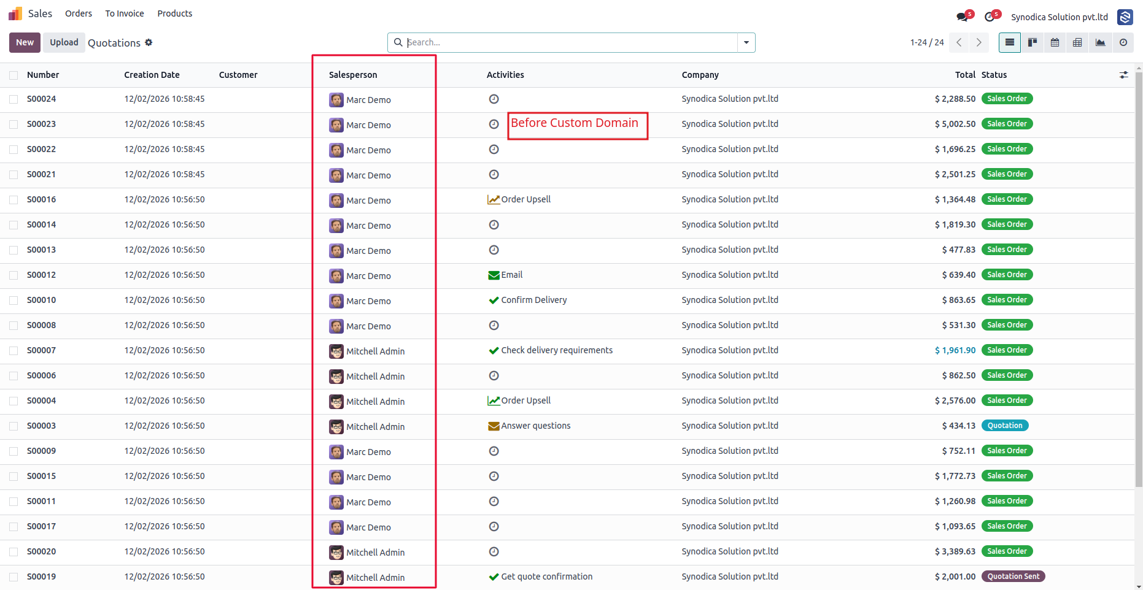The height and width of the screenshot is (590, 1143).
Task: Open Synodica Solution pvt.ltd company switcher
Action: [1059, 17]
